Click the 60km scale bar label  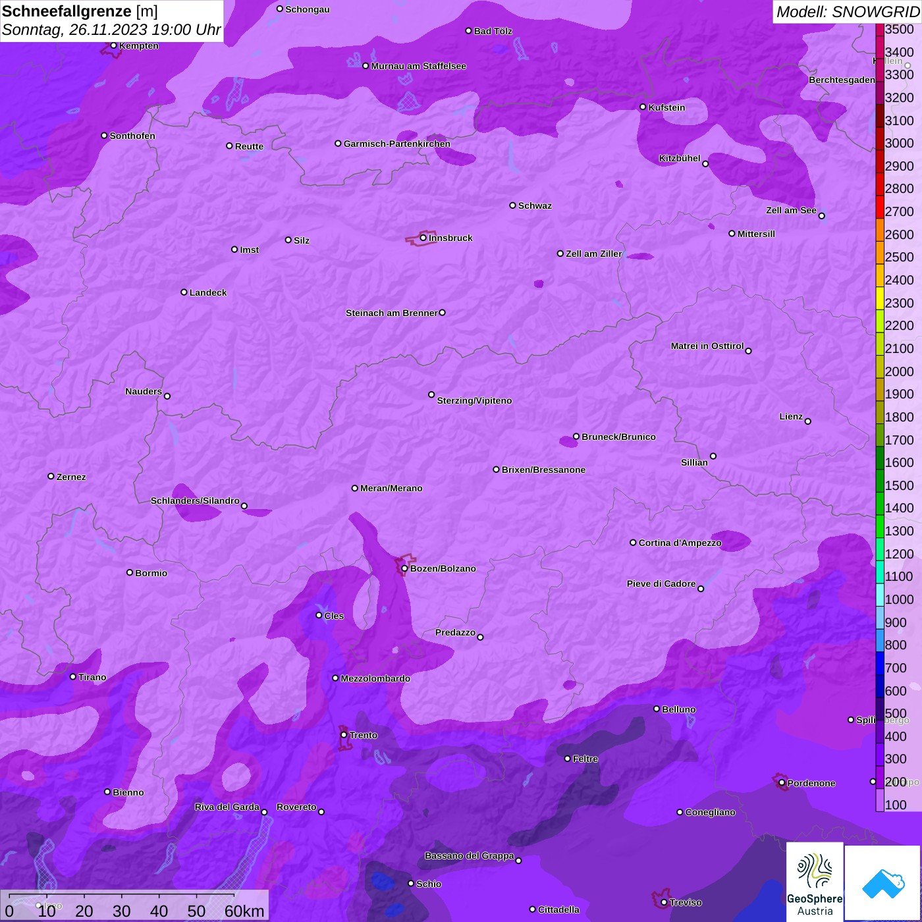tap(244, 911)
